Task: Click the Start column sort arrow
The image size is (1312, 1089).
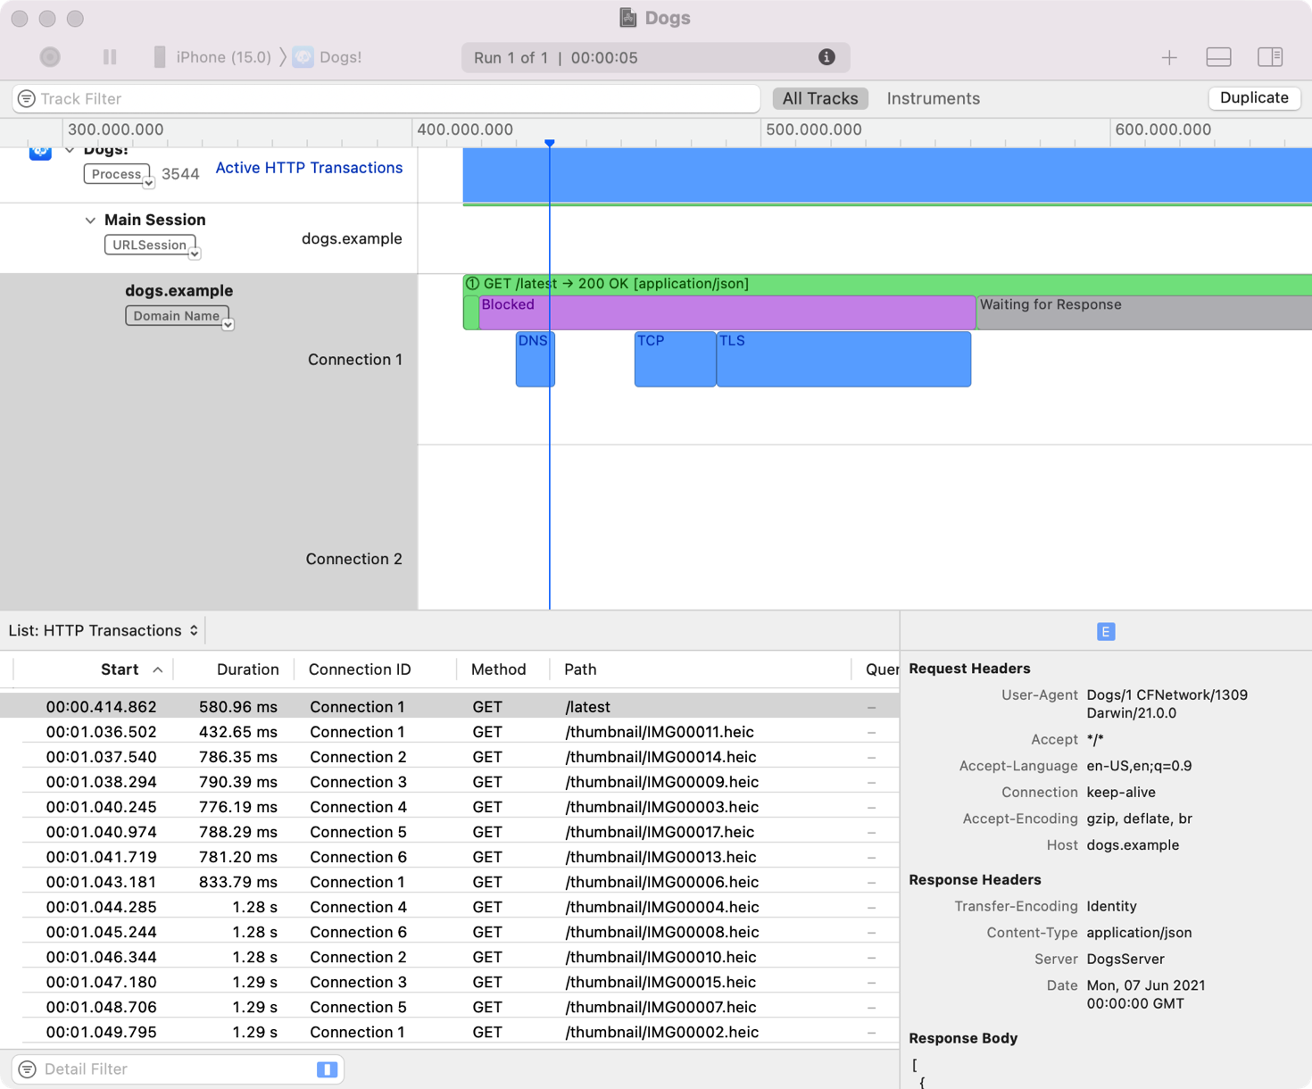Action: pyautogui.click(x=158, y=669)
